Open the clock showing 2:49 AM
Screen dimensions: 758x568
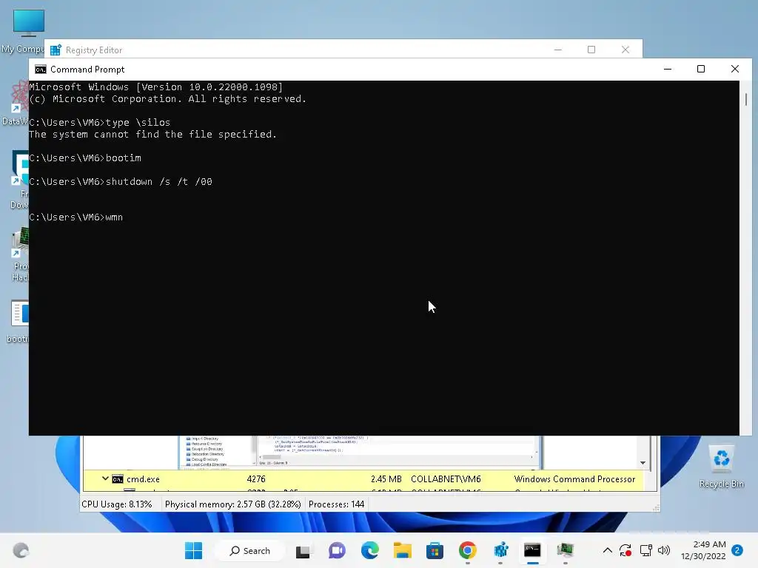[703, 550]
